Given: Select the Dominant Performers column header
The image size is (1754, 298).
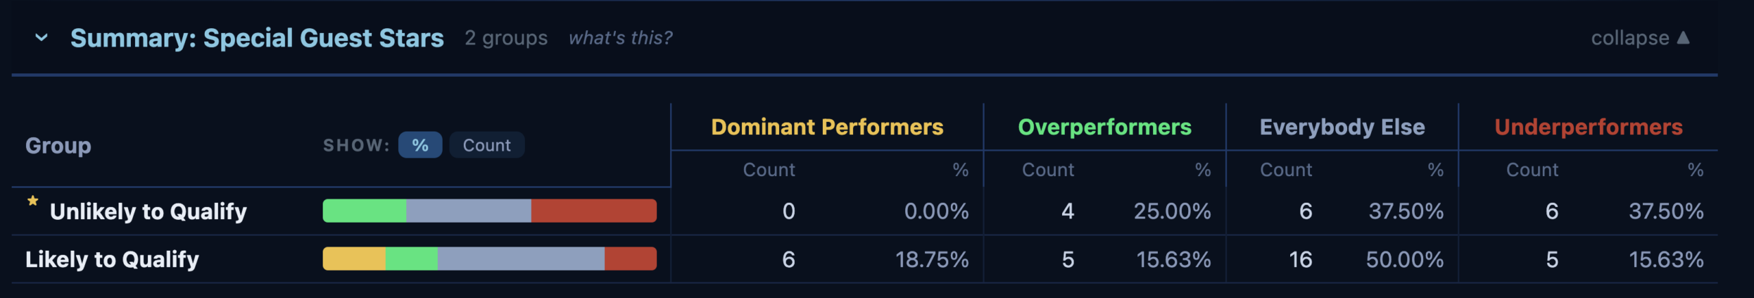Looking at the screenshot, I should (x=827, y=127).
